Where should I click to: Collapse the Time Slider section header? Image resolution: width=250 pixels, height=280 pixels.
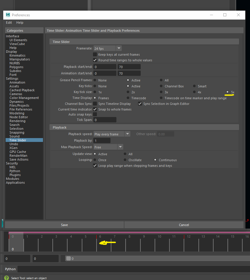click(144, 42)
